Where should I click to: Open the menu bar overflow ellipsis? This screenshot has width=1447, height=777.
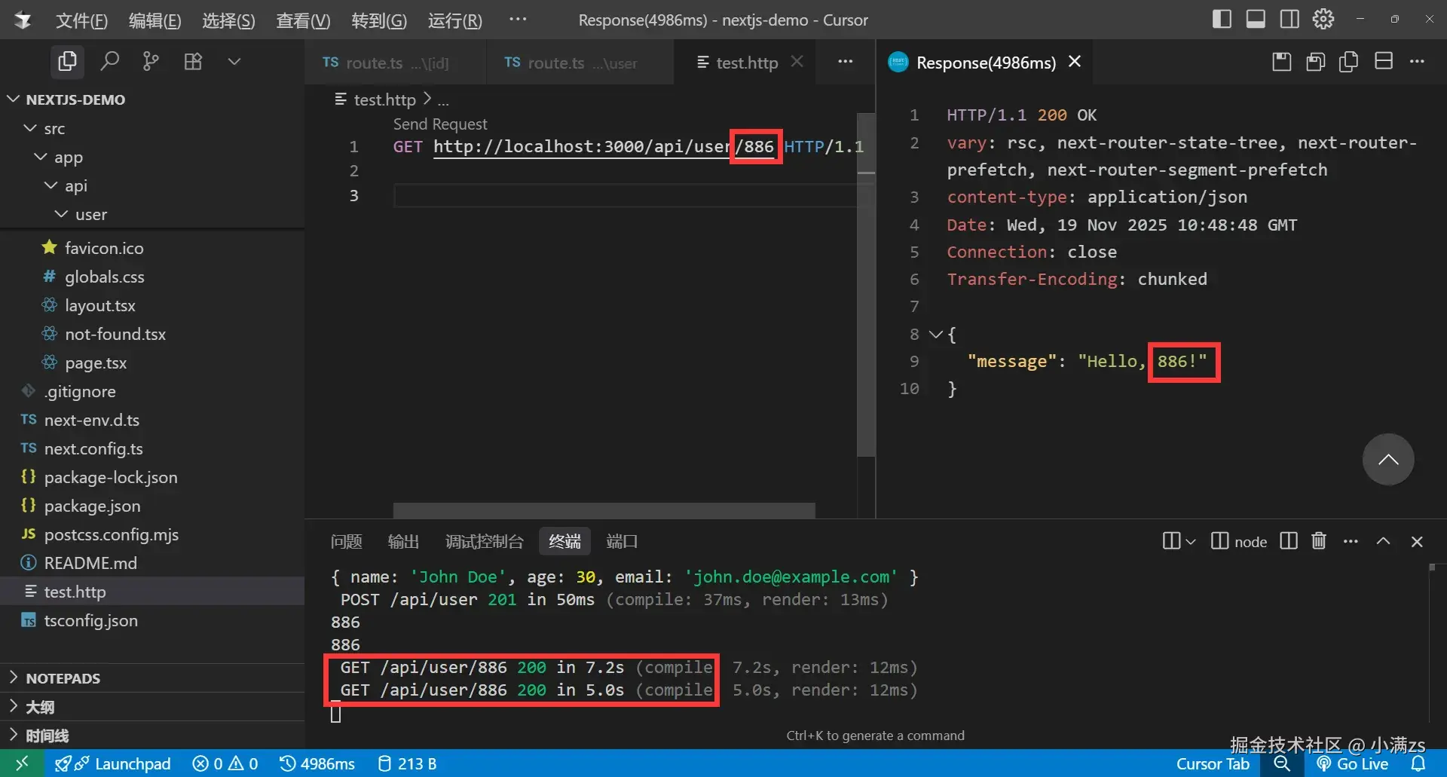[x=518, y=19]
